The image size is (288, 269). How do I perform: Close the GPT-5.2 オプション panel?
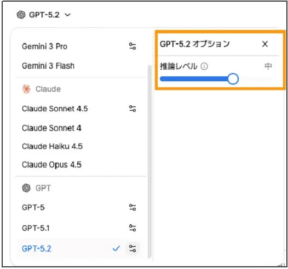(265, 44)
